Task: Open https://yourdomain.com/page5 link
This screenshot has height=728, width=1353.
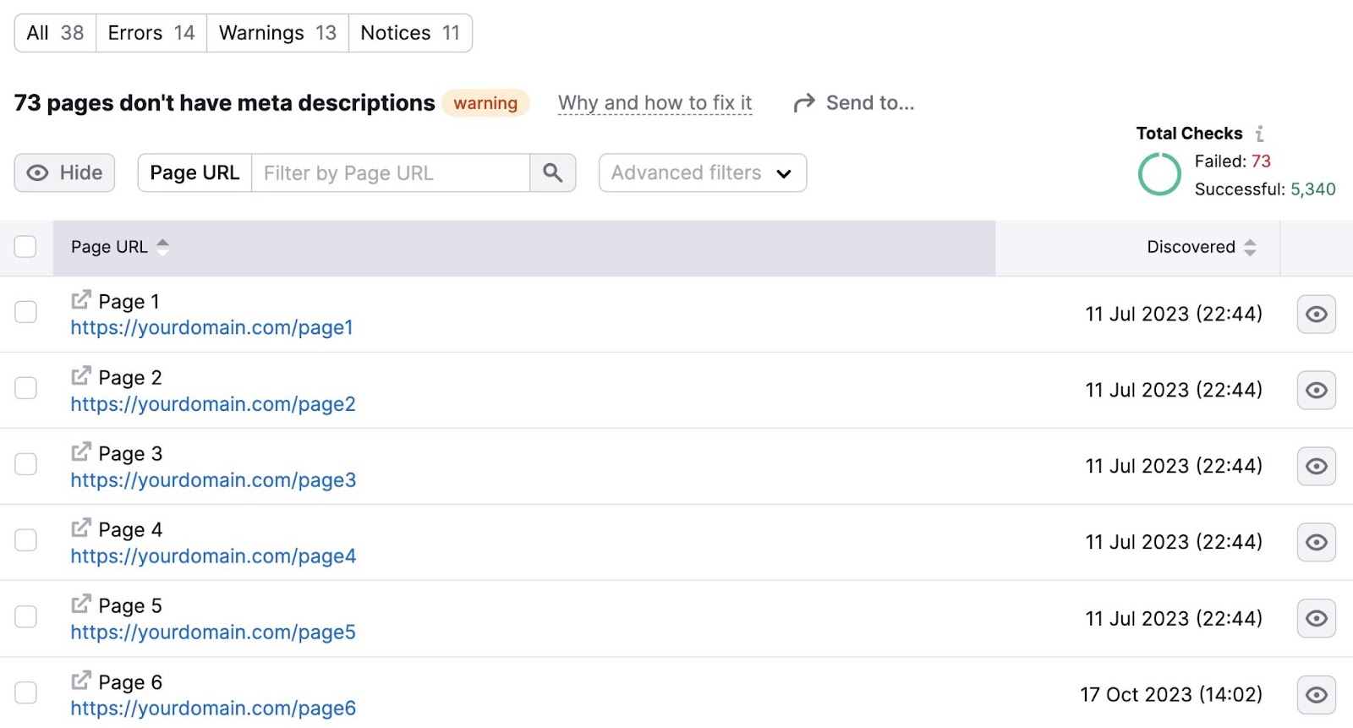Action: pyautogui.click(x=213, y=632)
